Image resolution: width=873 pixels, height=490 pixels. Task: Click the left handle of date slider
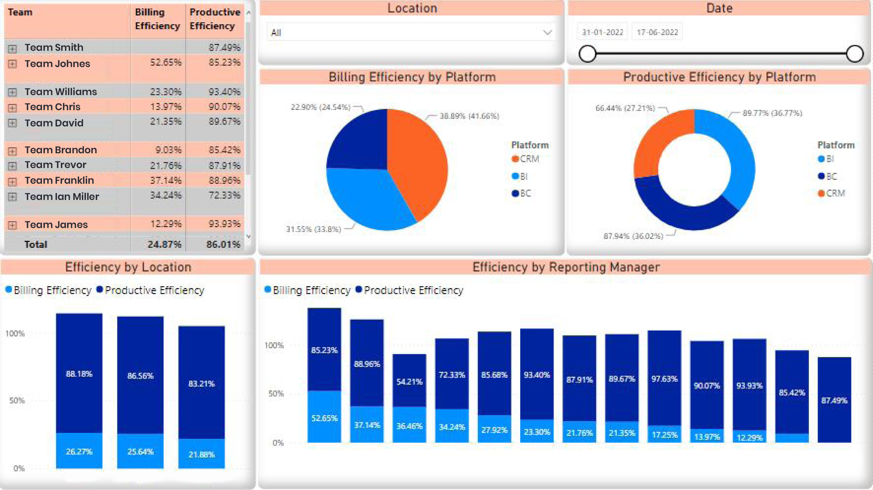click(x=587, y=53)
